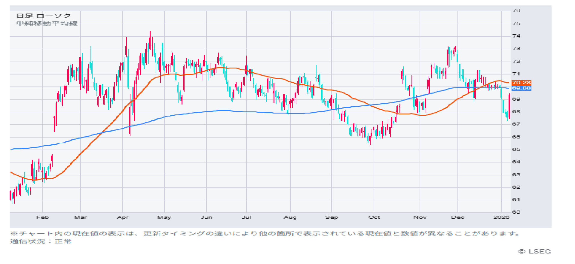Screen dimensions: 575x264
Task: Select the Dec marker on the time axis
Action: coord(457,217)
